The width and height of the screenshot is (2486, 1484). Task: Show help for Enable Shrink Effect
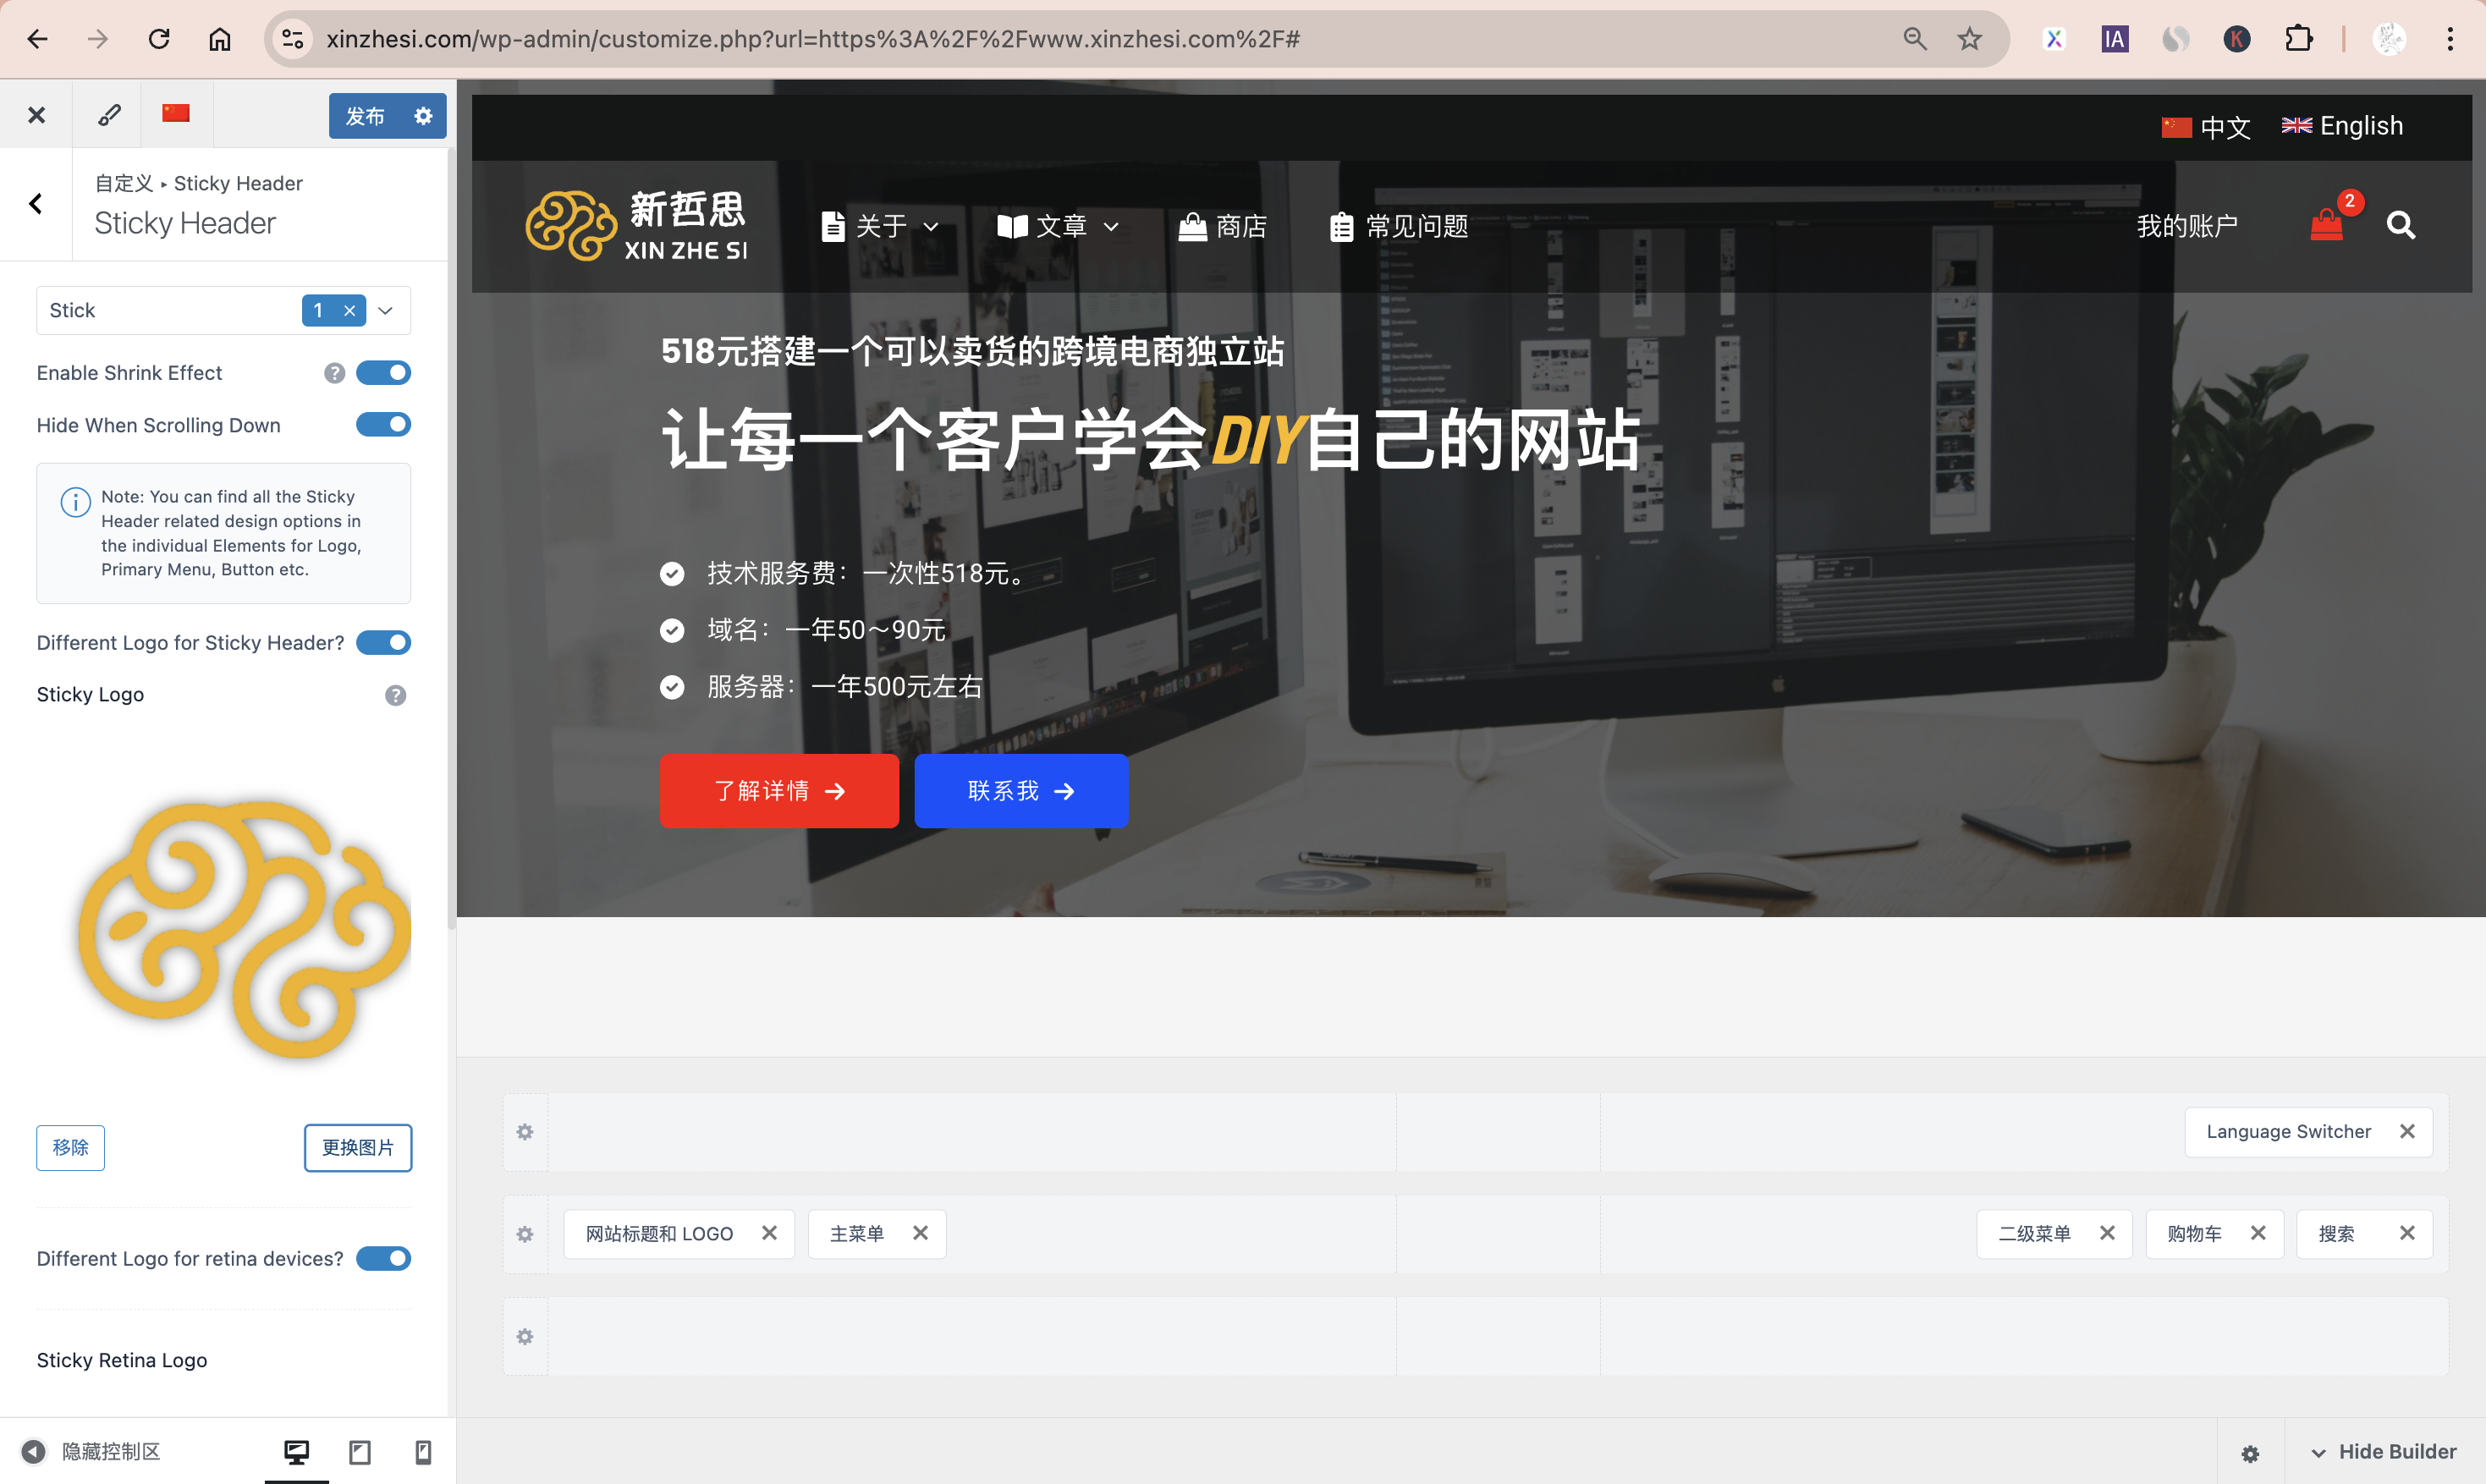(x=334, y=373)
